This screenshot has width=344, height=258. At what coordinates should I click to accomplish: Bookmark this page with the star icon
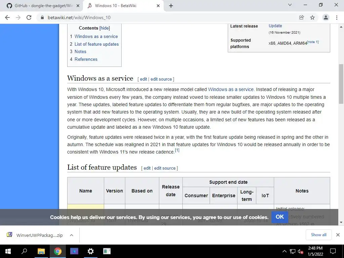(x=312, y=17)
